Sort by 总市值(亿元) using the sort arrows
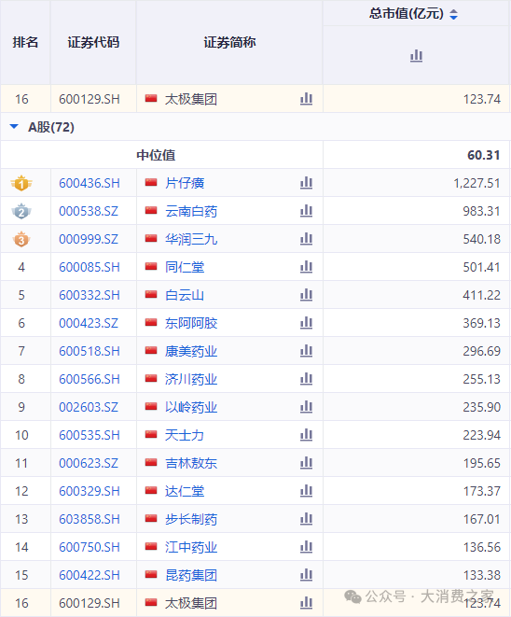The image size is (511, 617). click(453, 15)
